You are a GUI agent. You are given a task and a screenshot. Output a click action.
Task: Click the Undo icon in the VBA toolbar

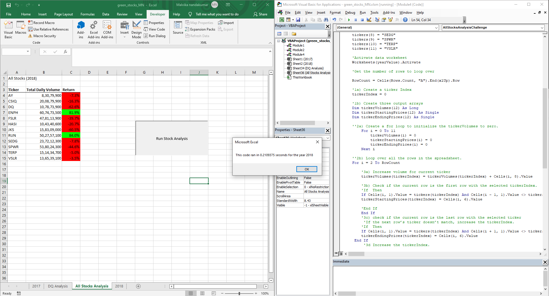[334, 20]
